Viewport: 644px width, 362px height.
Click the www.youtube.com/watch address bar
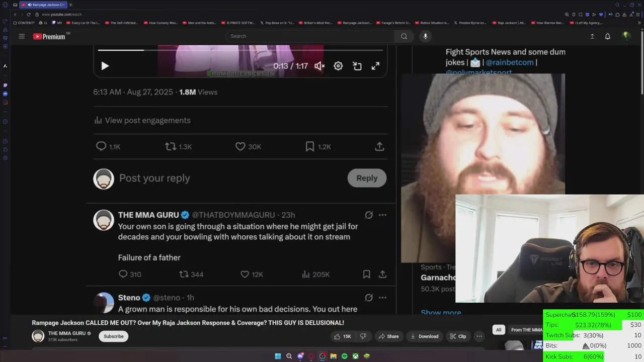pos(62,15)
